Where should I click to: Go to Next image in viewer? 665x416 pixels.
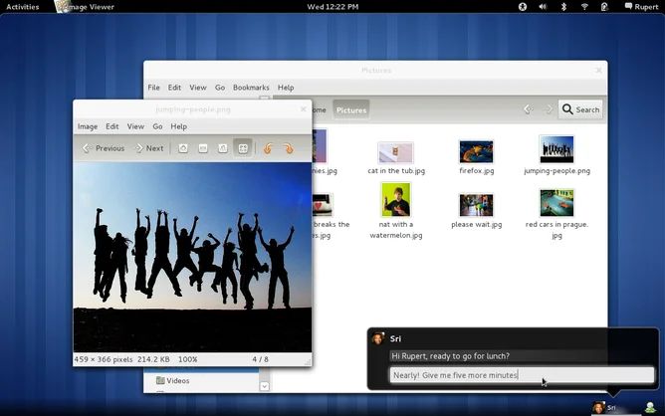(x=148, y=148)
